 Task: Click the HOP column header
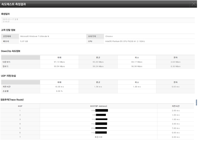[20, 106]
